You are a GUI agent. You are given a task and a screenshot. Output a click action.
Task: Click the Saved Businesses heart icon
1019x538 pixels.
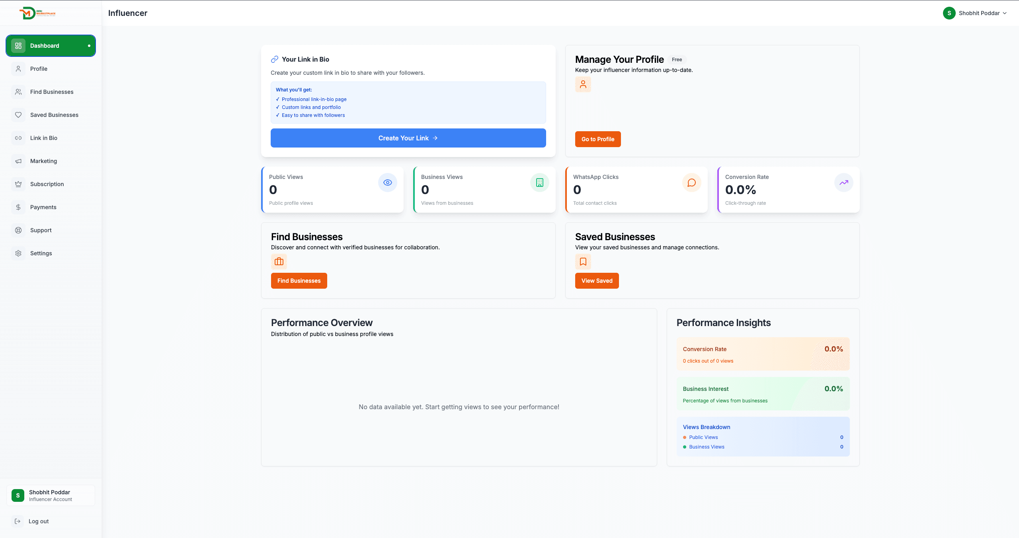tap(18, 115)
